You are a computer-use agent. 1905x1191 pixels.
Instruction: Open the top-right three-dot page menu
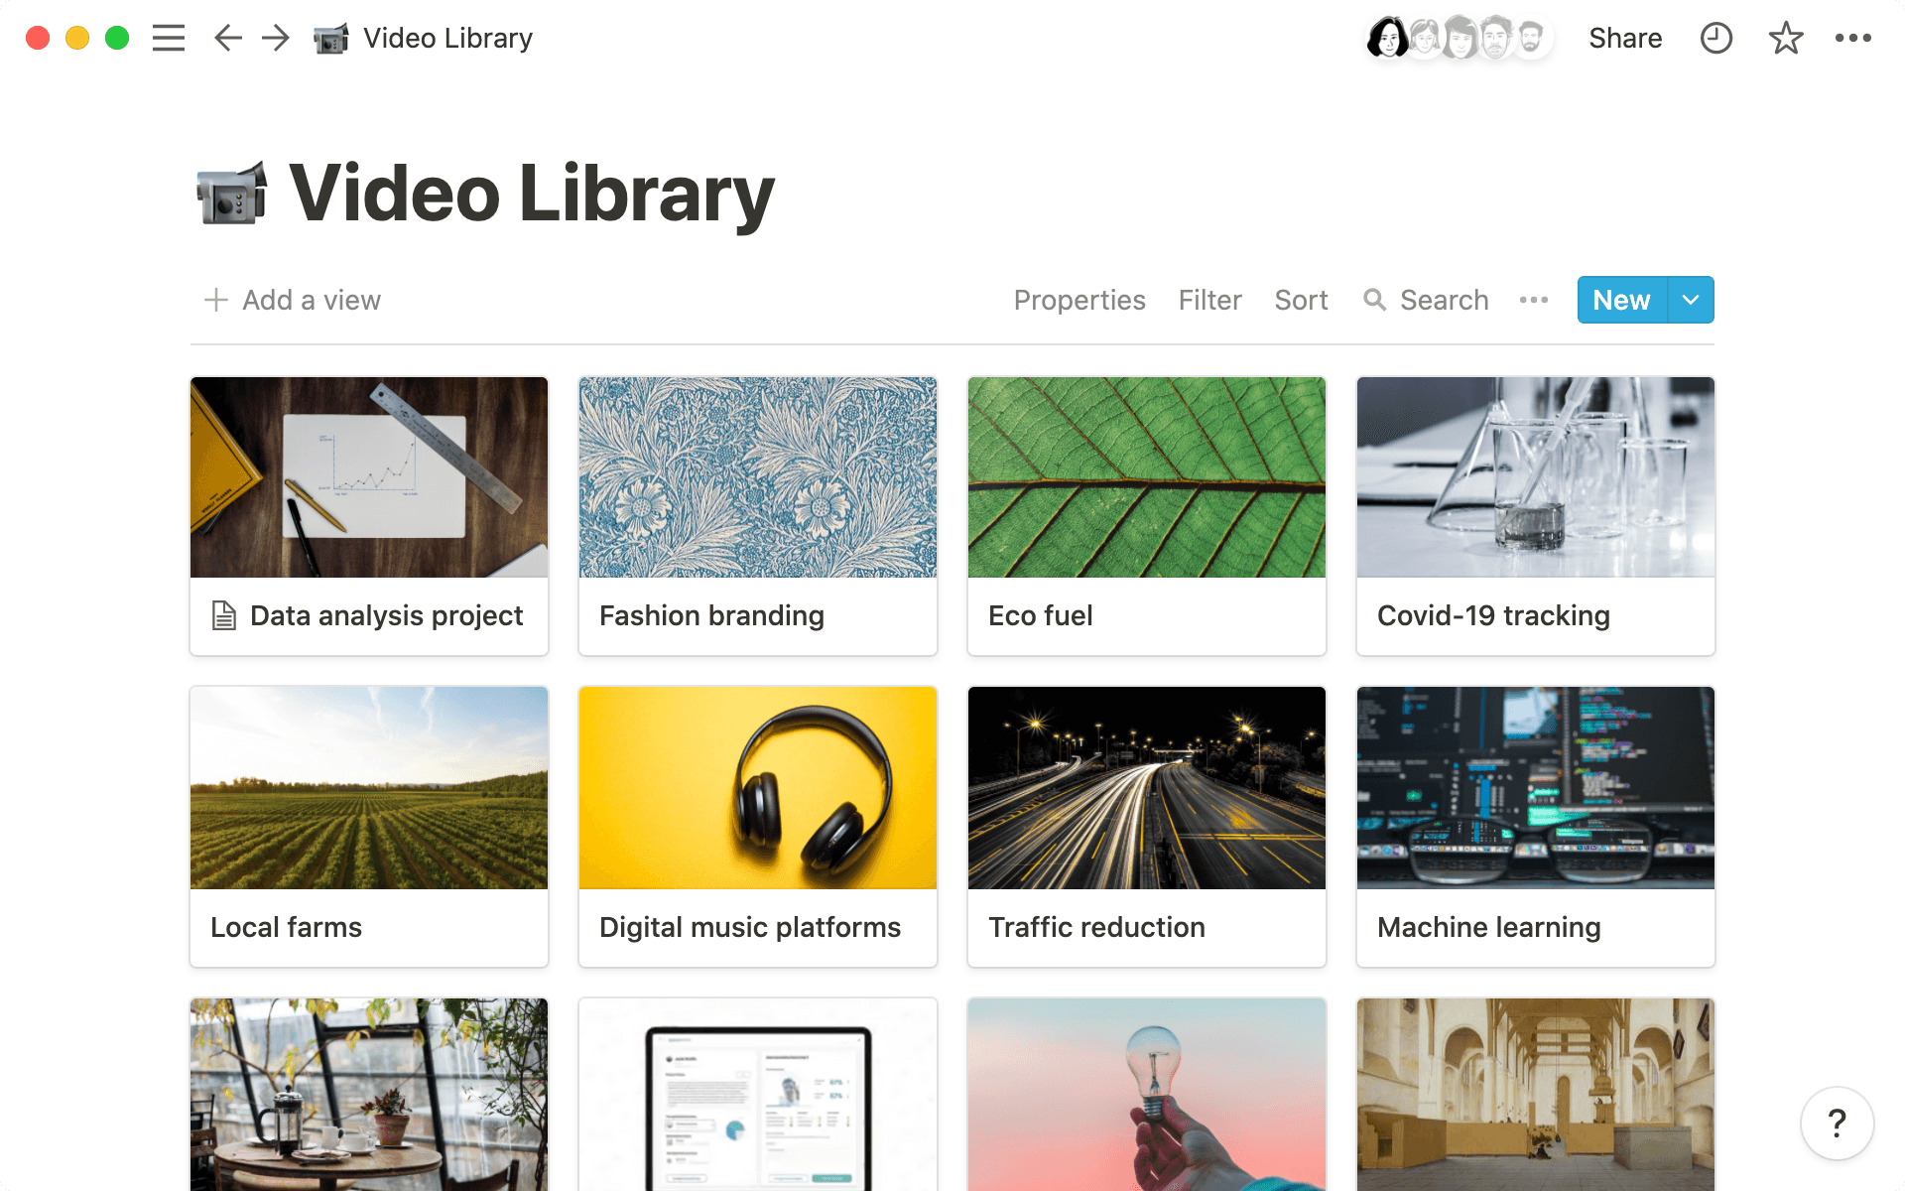point(1852,38)
